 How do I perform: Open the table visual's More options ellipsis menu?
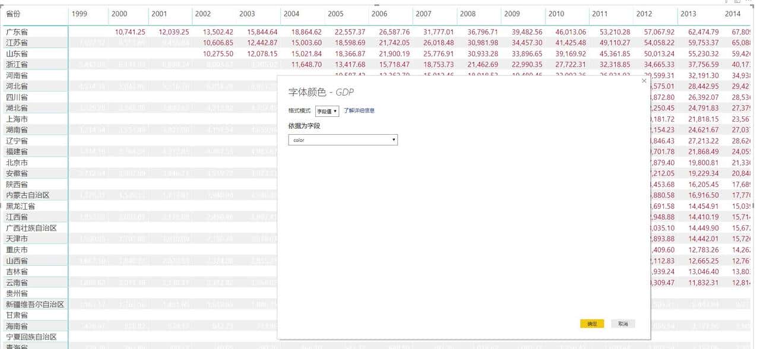pyautogui.click(x=748, y=2)
